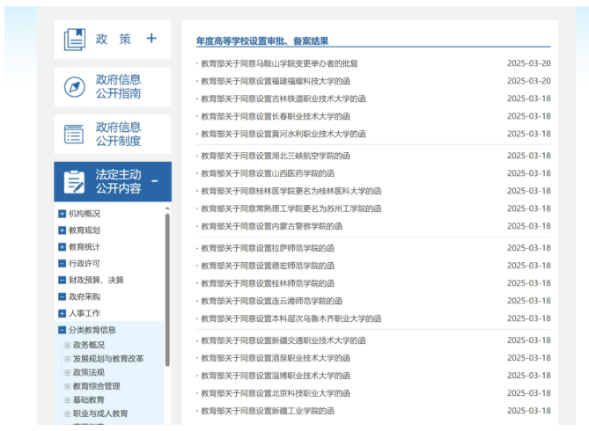589x431 pixels.
Task: Collapse the 行政许可 minus icon
Action: (x=62, y=264)
